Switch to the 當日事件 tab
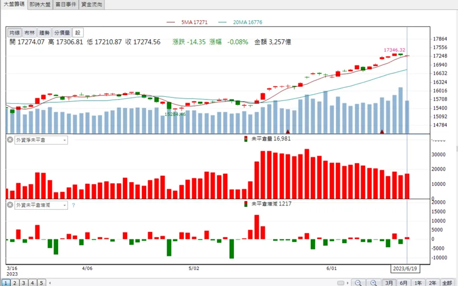The image size is (458, 286). click(x=66, y=4)
